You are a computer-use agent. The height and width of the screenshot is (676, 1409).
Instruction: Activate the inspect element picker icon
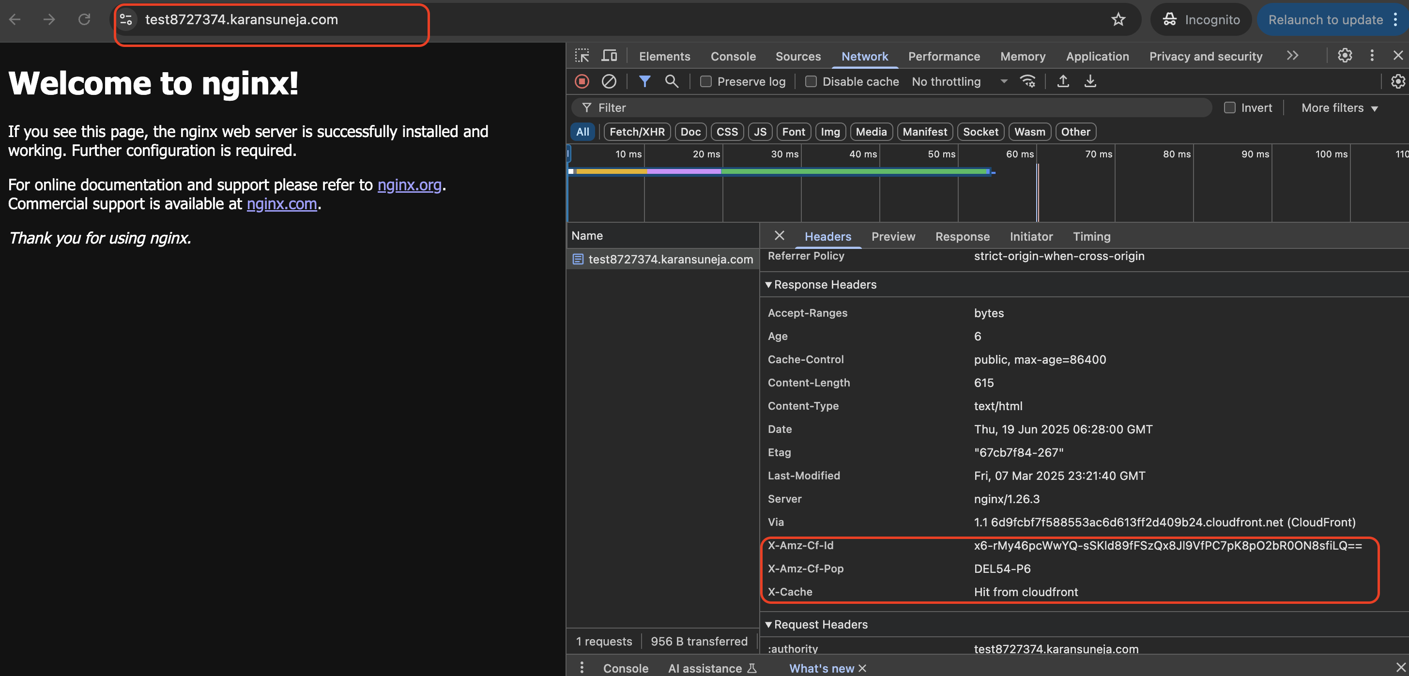(582, 56)
